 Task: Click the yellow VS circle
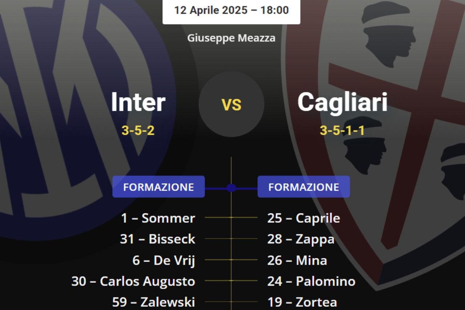coord(231,104)
